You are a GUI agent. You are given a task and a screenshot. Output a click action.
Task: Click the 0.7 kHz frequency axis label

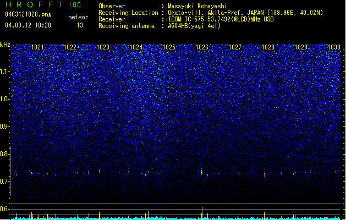coord(4,182)
